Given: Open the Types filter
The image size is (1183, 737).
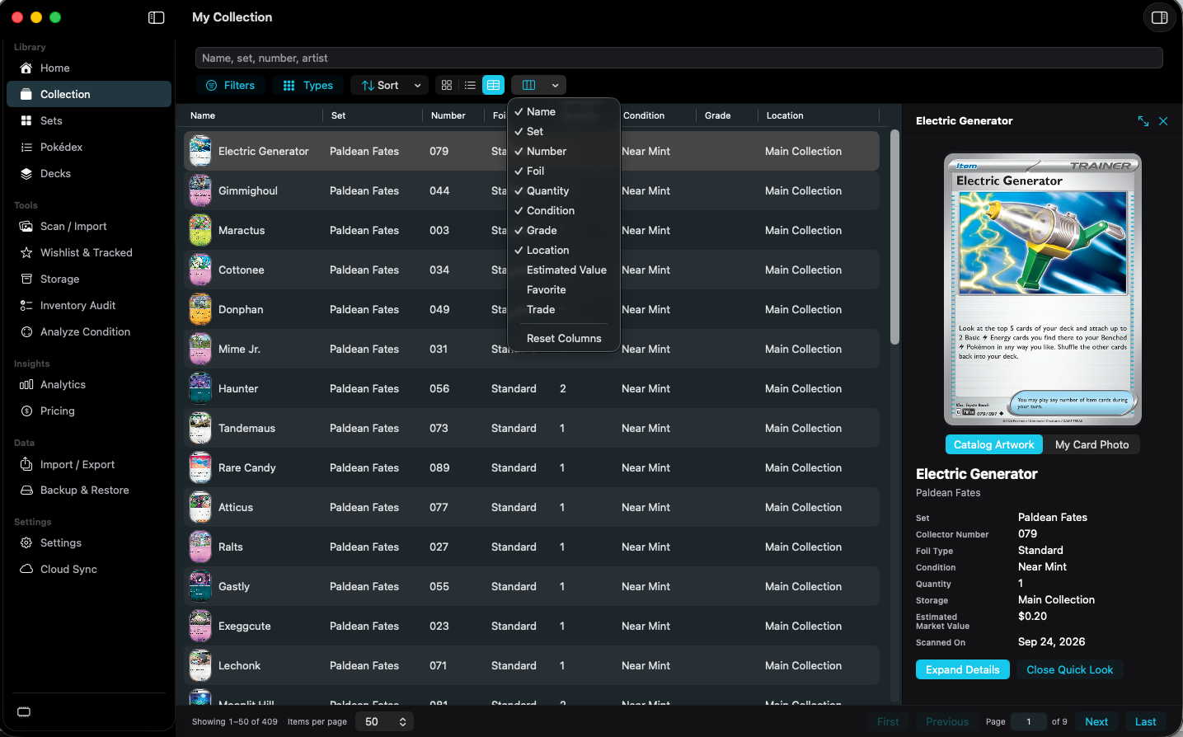Looking at the screenshot, I should click(x=307, y=85).
